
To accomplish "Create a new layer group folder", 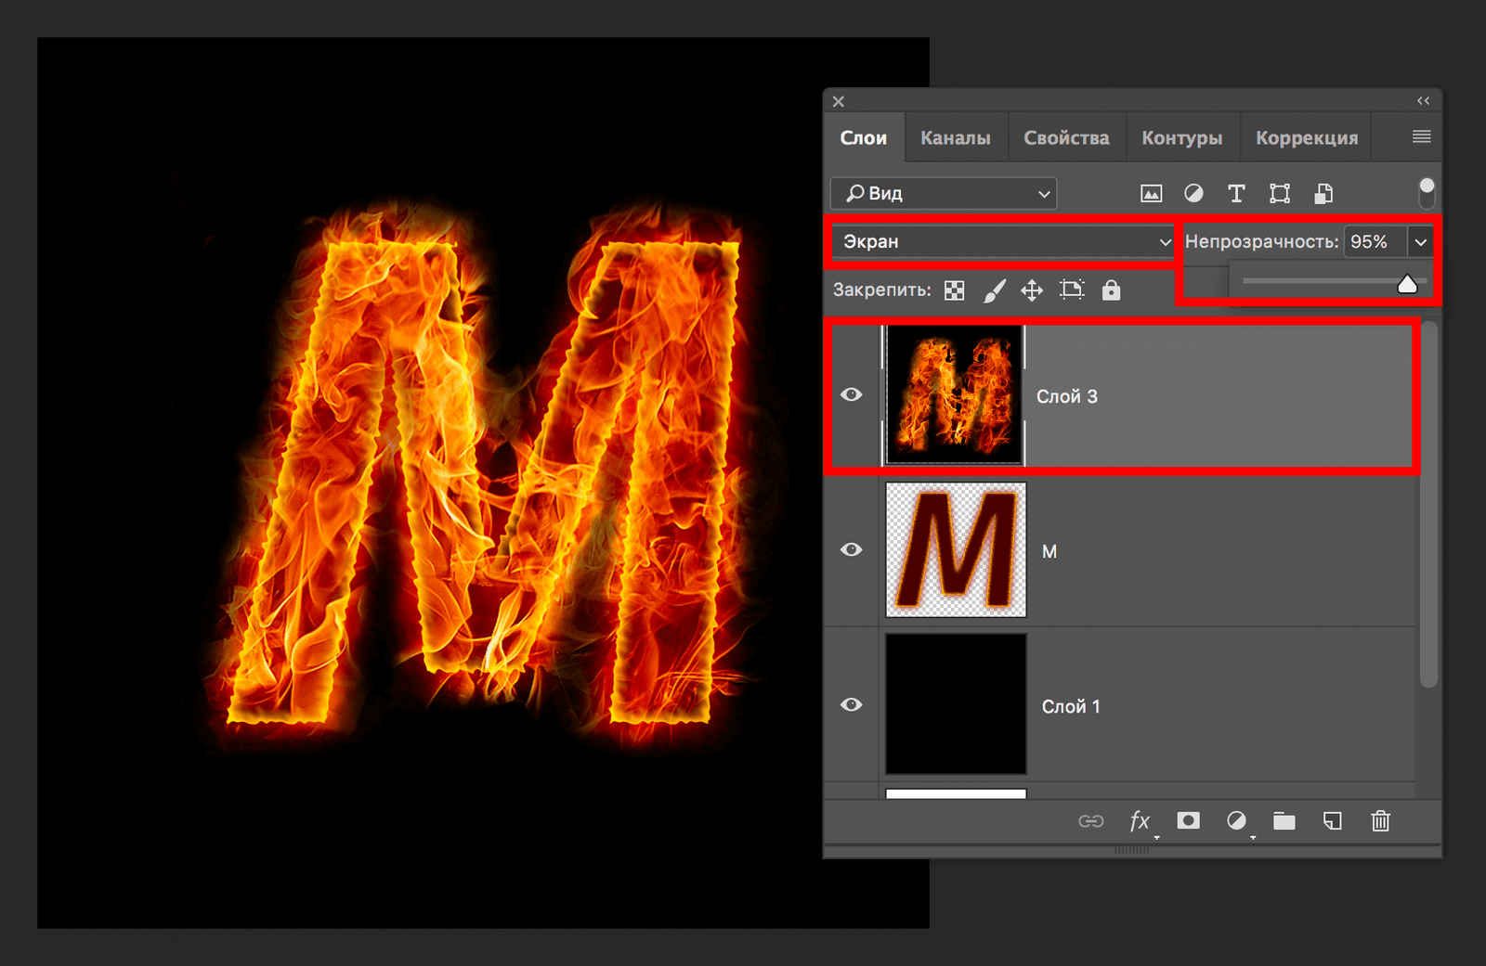I will pos(1284,821).
